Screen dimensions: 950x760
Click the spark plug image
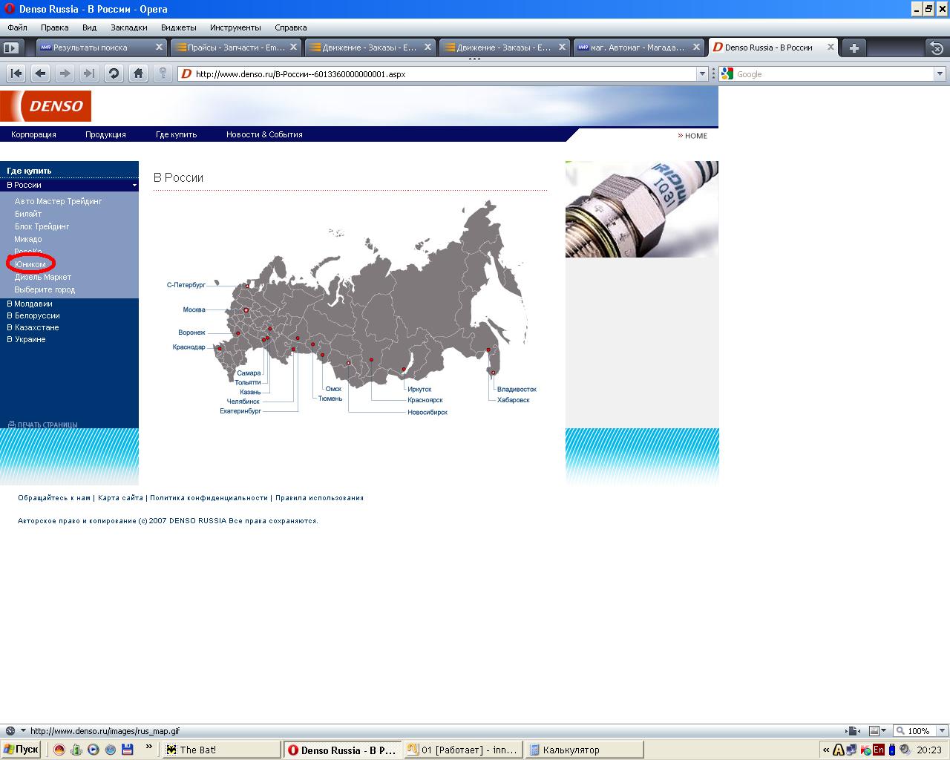click(x=641, y=209)
